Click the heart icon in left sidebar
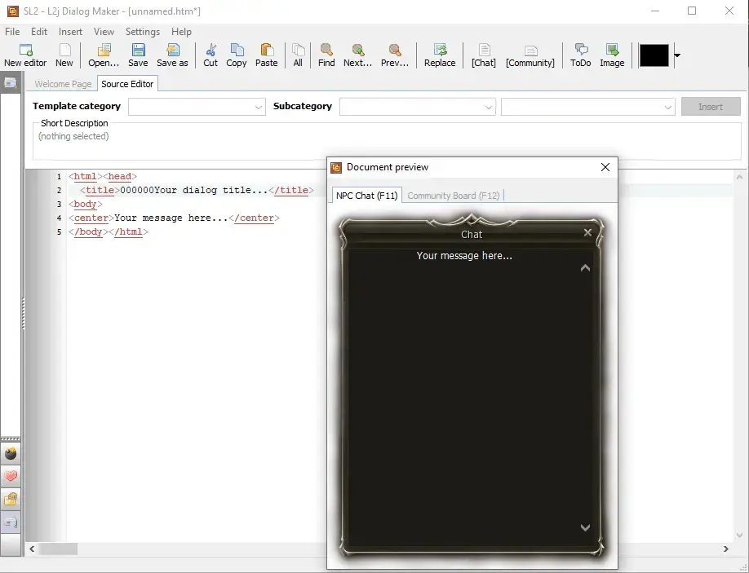 pos(11,476)
